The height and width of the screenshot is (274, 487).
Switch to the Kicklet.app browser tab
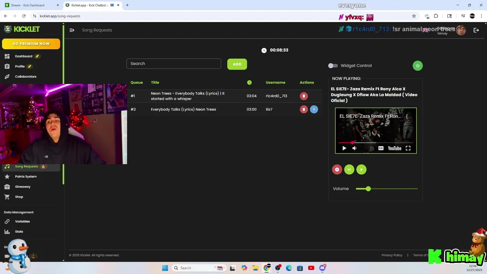92,5
